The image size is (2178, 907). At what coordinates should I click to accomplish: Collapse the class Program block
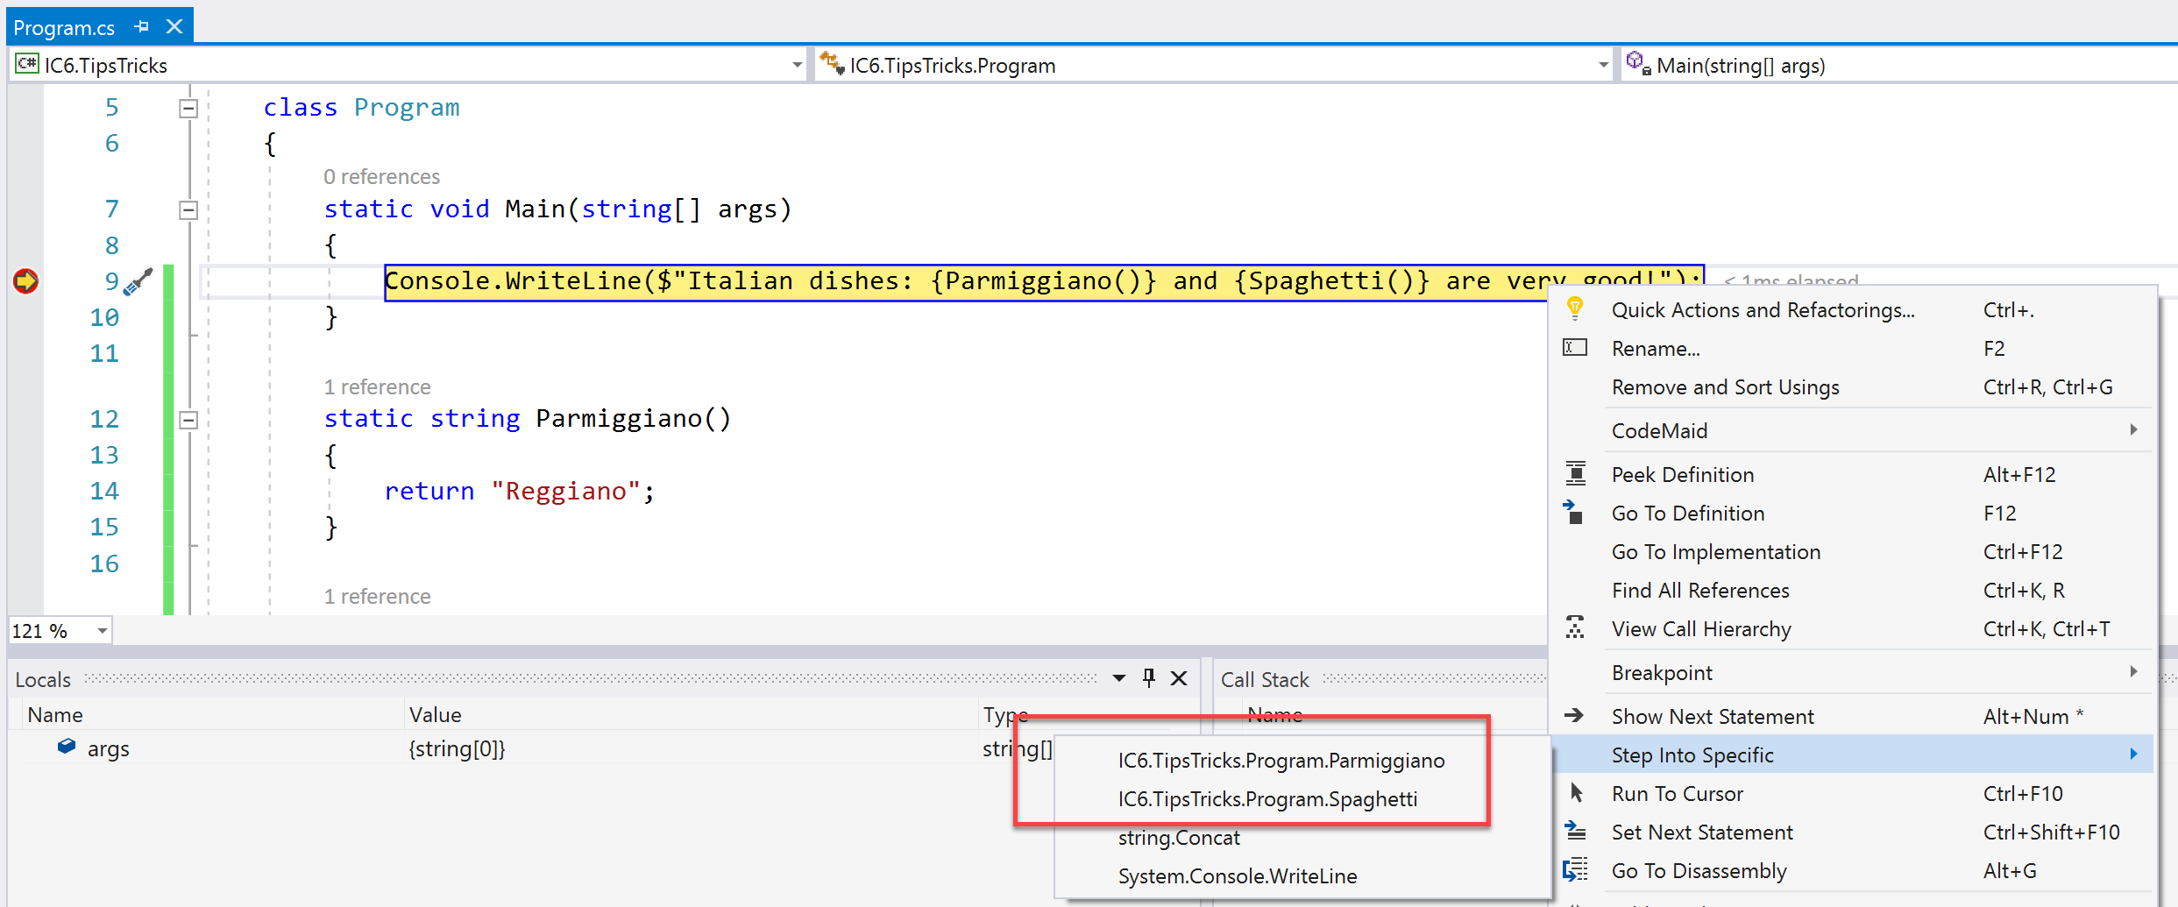[188, 109]
